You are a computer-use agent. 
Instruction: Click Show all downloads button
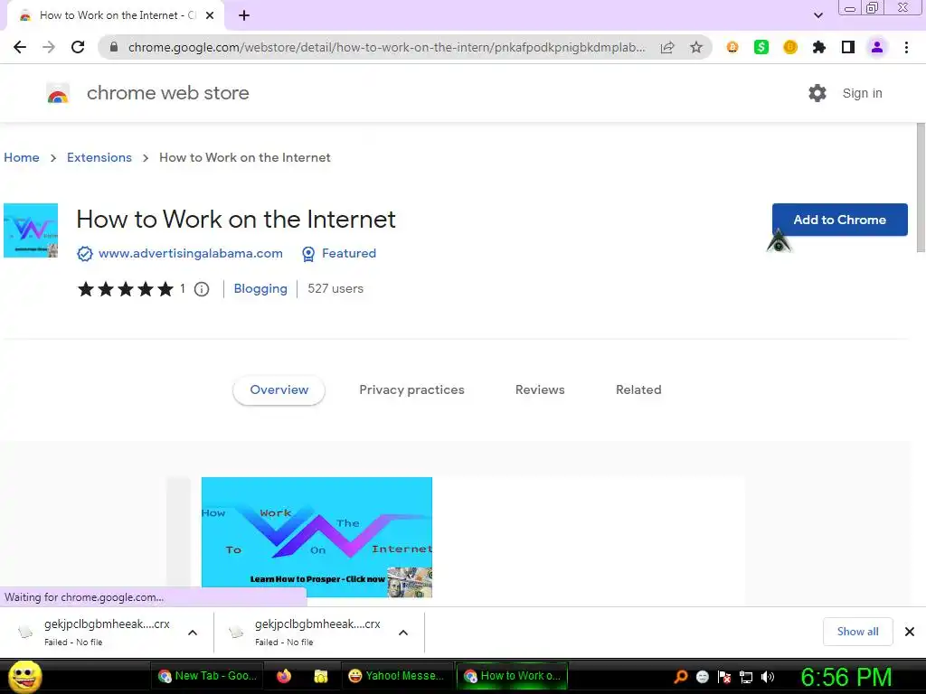[x=857, y=632]
